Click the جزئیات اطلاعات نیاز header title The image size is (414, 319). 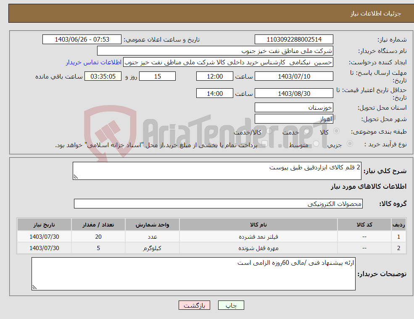click(375, 13)
